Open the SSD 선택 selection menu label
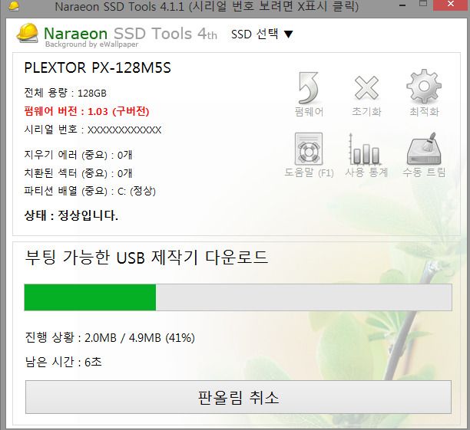470x430 pixels. 254,34
